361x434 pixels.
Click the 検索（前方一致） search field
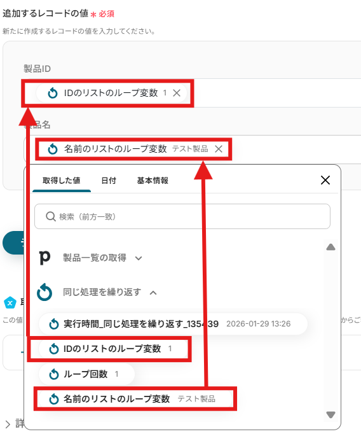(182, 216)
